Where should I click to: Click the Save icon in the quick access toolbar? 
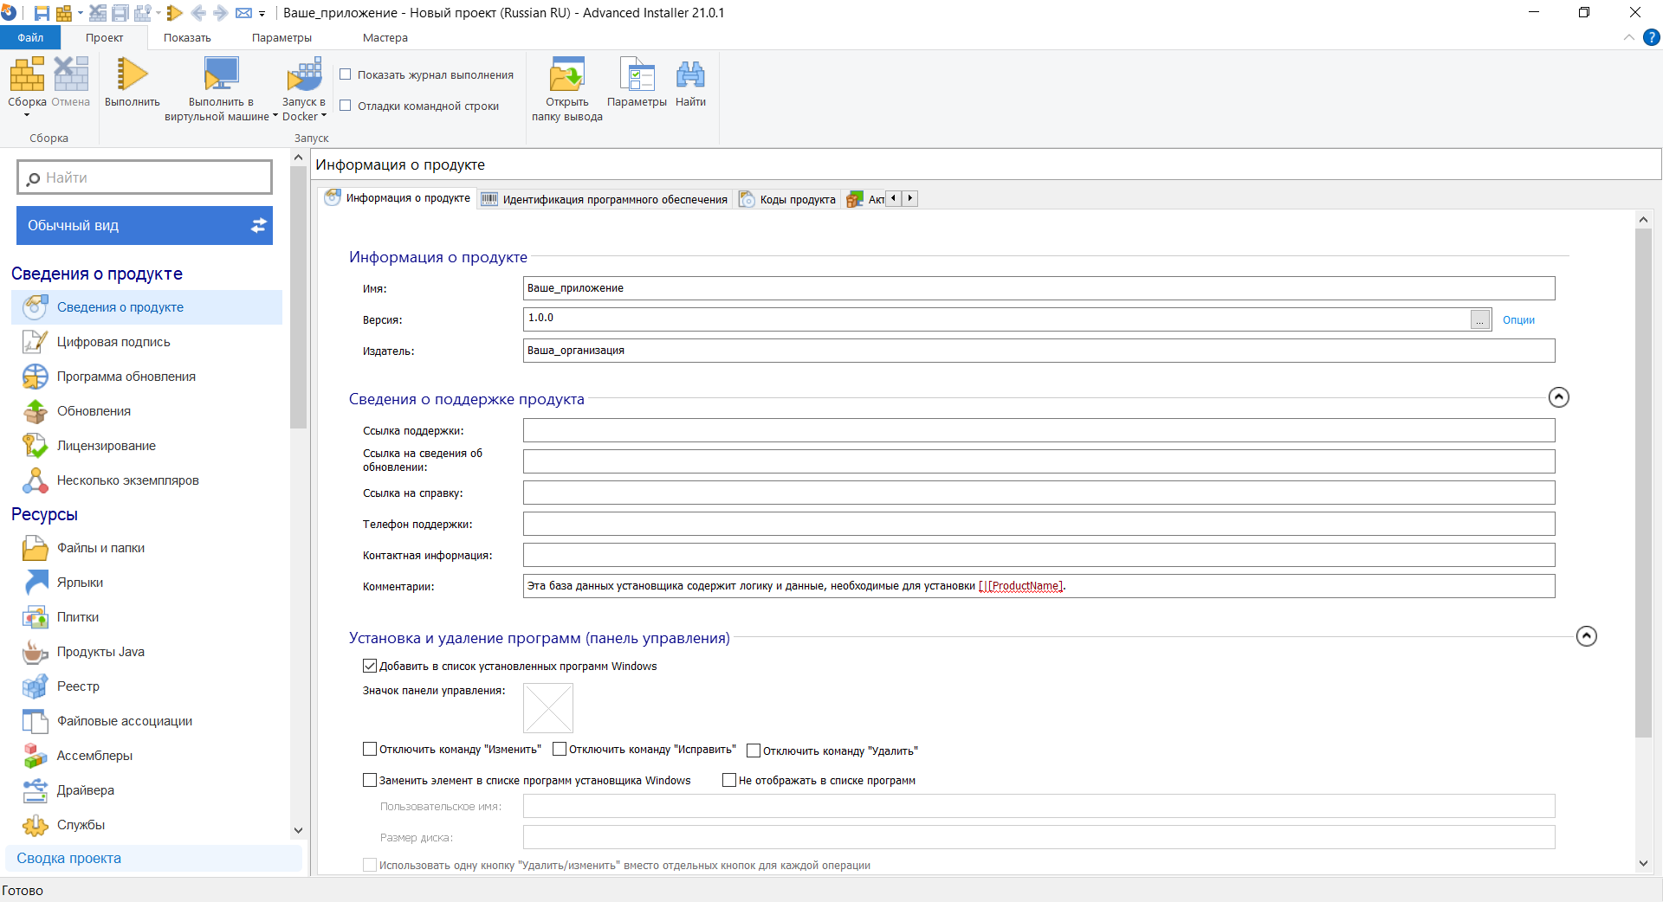[x=42, y=13]
